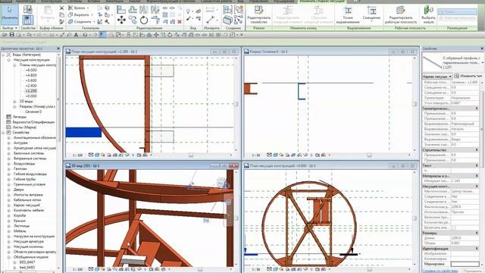Image resolution: width=485 pixels, height=273 pixels.
Task: Expand the Каркас несущий family node
Action: pos(9,206)
